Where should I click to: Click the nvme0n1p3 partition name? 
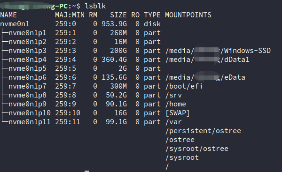[x=28, y=51]
